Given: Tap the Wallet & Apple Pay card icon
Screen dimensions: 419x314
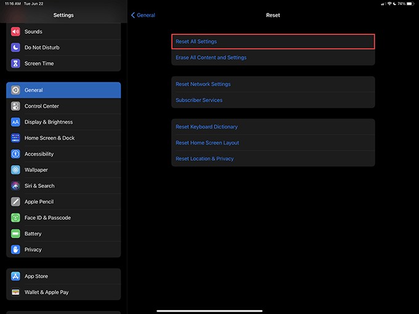Looking at the screenshot, I should click(x=15, y=292).
